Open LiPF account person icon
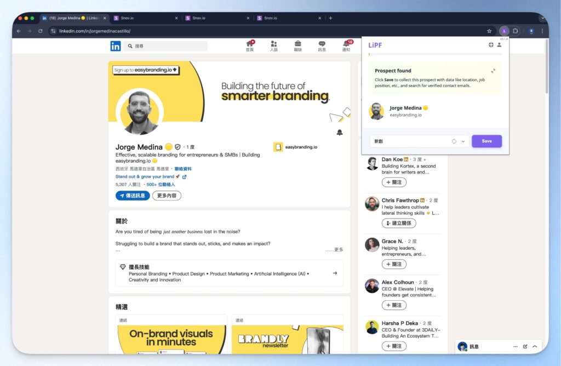The height and width of the screenshot is (366, 561). click(499, 45)
